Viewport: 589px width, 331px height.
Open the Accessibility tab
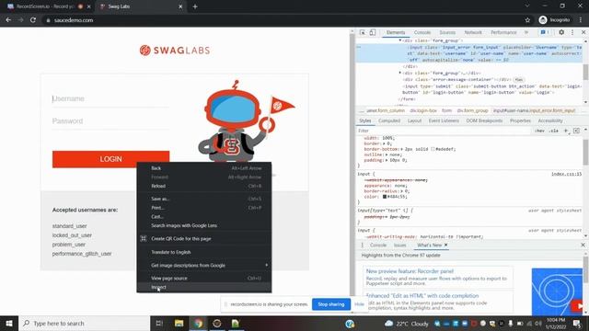click(x=550, y=120)
